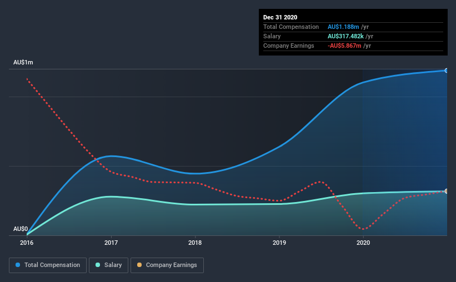This screenshot has width=456, height=282.
Task: Click the Total Compensation label in tooltip
Action: [x=291, y=27]
